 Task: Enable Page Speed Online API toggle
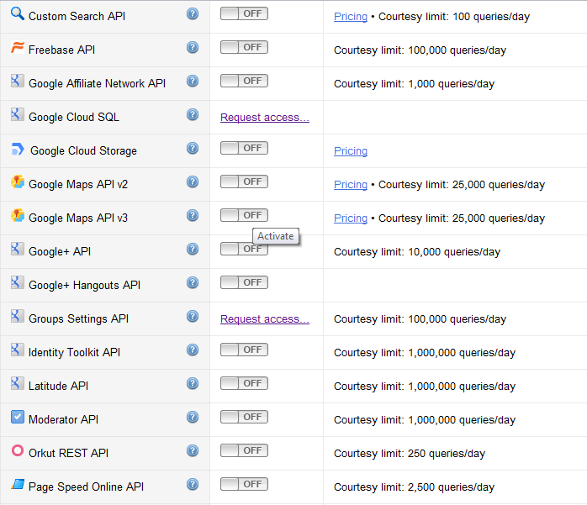tap(244, 484)
